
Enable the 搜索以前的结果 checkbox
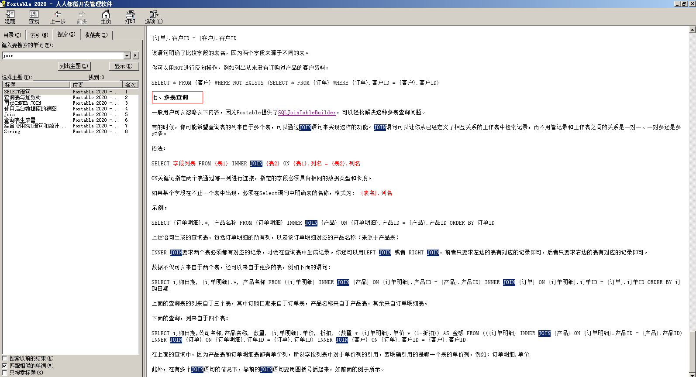pyautogui.click(x=5, y=358)
